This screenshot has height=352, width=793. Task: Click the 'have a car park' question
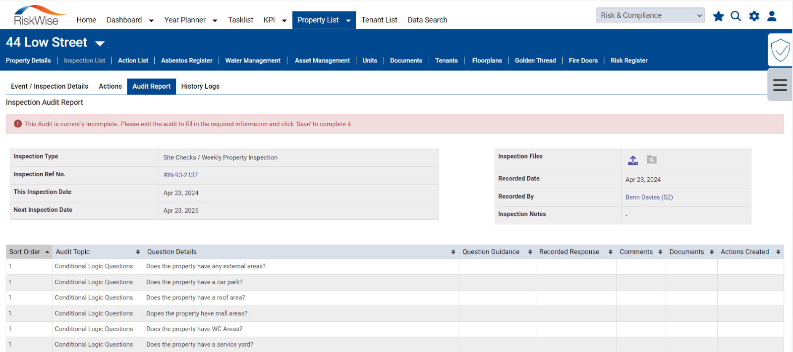(x=194, y=282)
